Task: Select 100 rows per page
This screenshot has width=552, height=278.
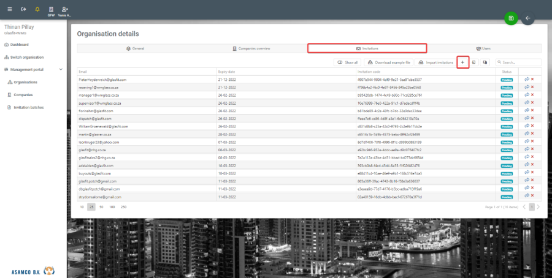Action: (112, 207)
